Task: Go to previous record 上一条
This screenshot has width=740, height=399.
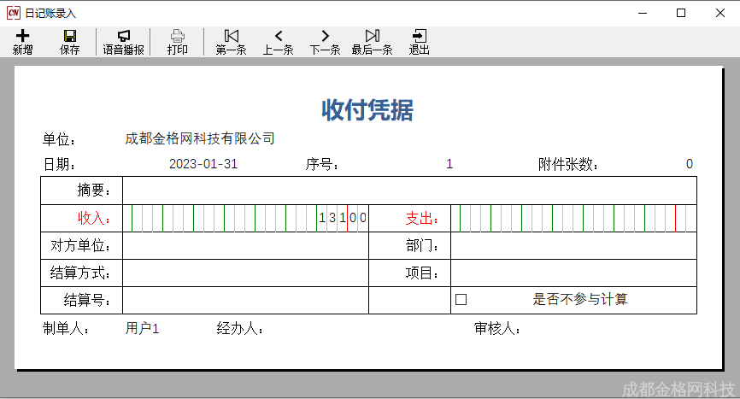Action: tap(278, 36)
